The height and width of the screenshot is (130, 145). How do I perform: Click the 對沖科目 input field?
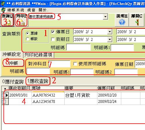[59, 64]
